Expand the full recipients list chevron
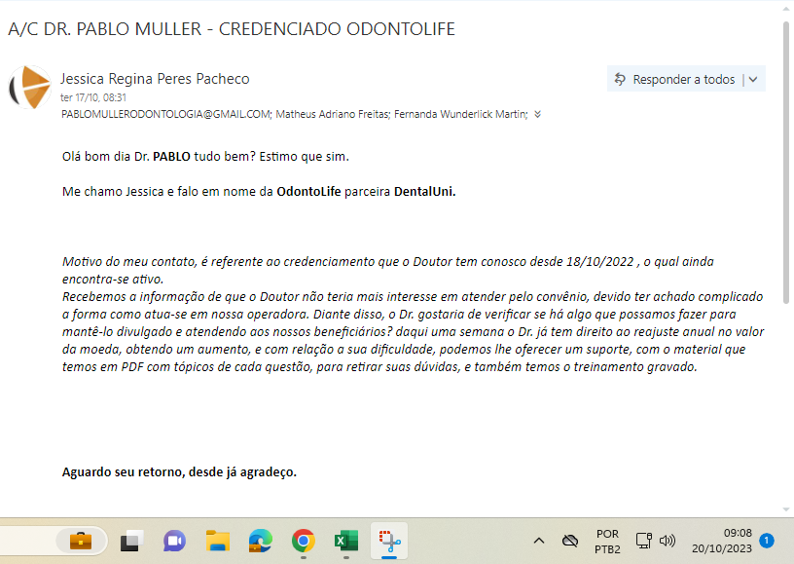Image resolution: width=794 pixels, height=564 pixels. click(537, 115)
